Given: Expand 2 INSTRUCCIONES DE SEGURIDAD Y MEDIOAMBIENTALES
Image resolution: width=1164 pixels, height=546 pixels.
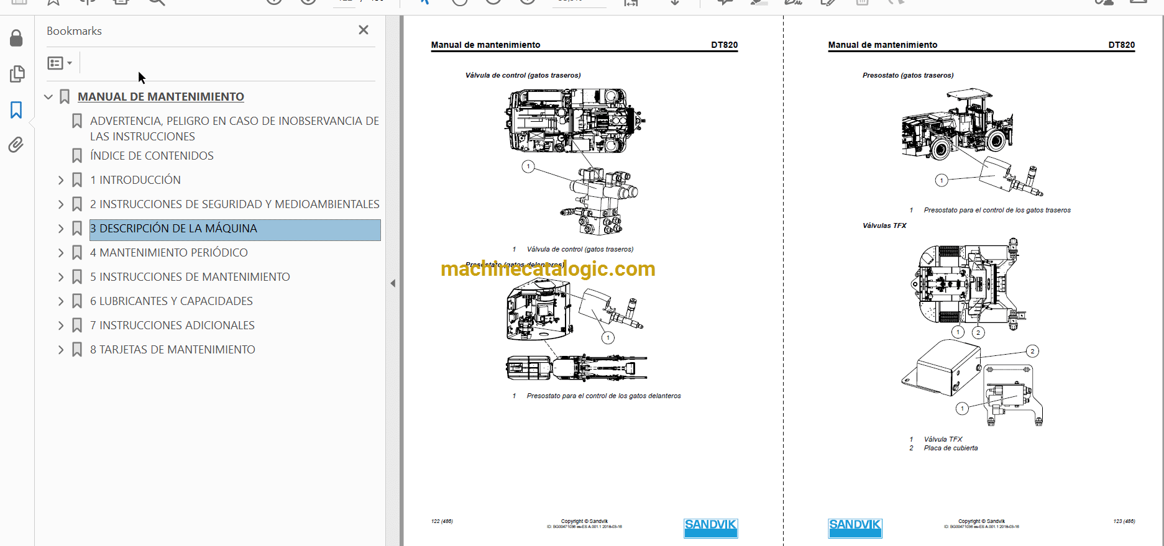Looking at the screenshot, I should pos(61,204).
